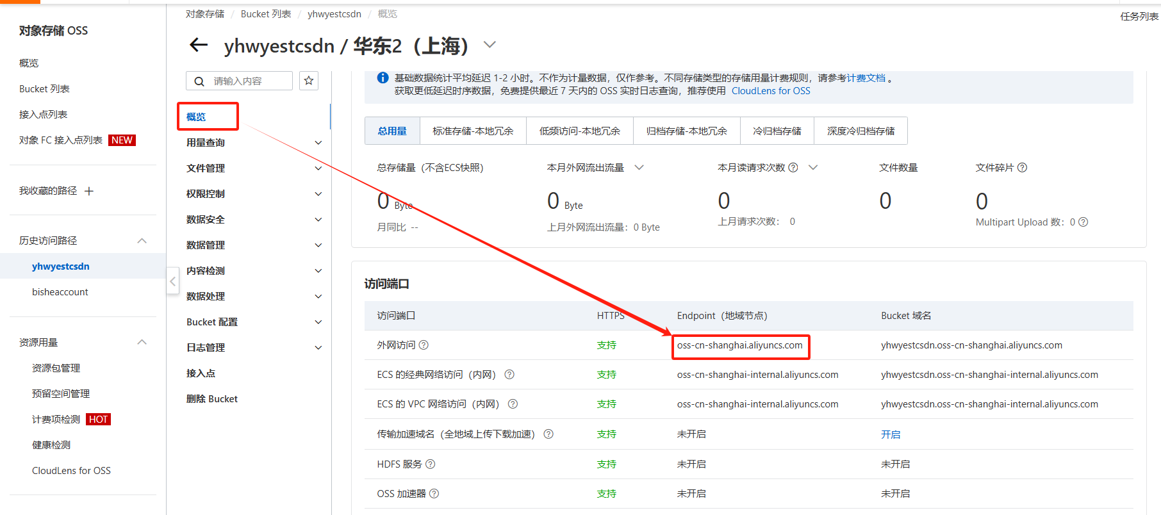Click 对象存储 in the breadcrumb
The height and width of the screenshot is (515, 1161).
(x=205, y=14)
